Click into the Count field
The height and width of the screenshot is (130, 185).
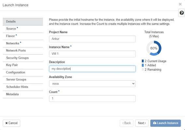coord(92,98)
